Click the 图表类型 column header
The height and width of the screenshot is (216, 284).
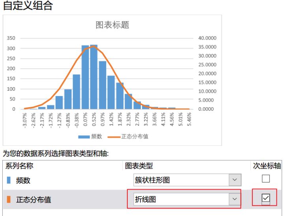click(139, 166)
